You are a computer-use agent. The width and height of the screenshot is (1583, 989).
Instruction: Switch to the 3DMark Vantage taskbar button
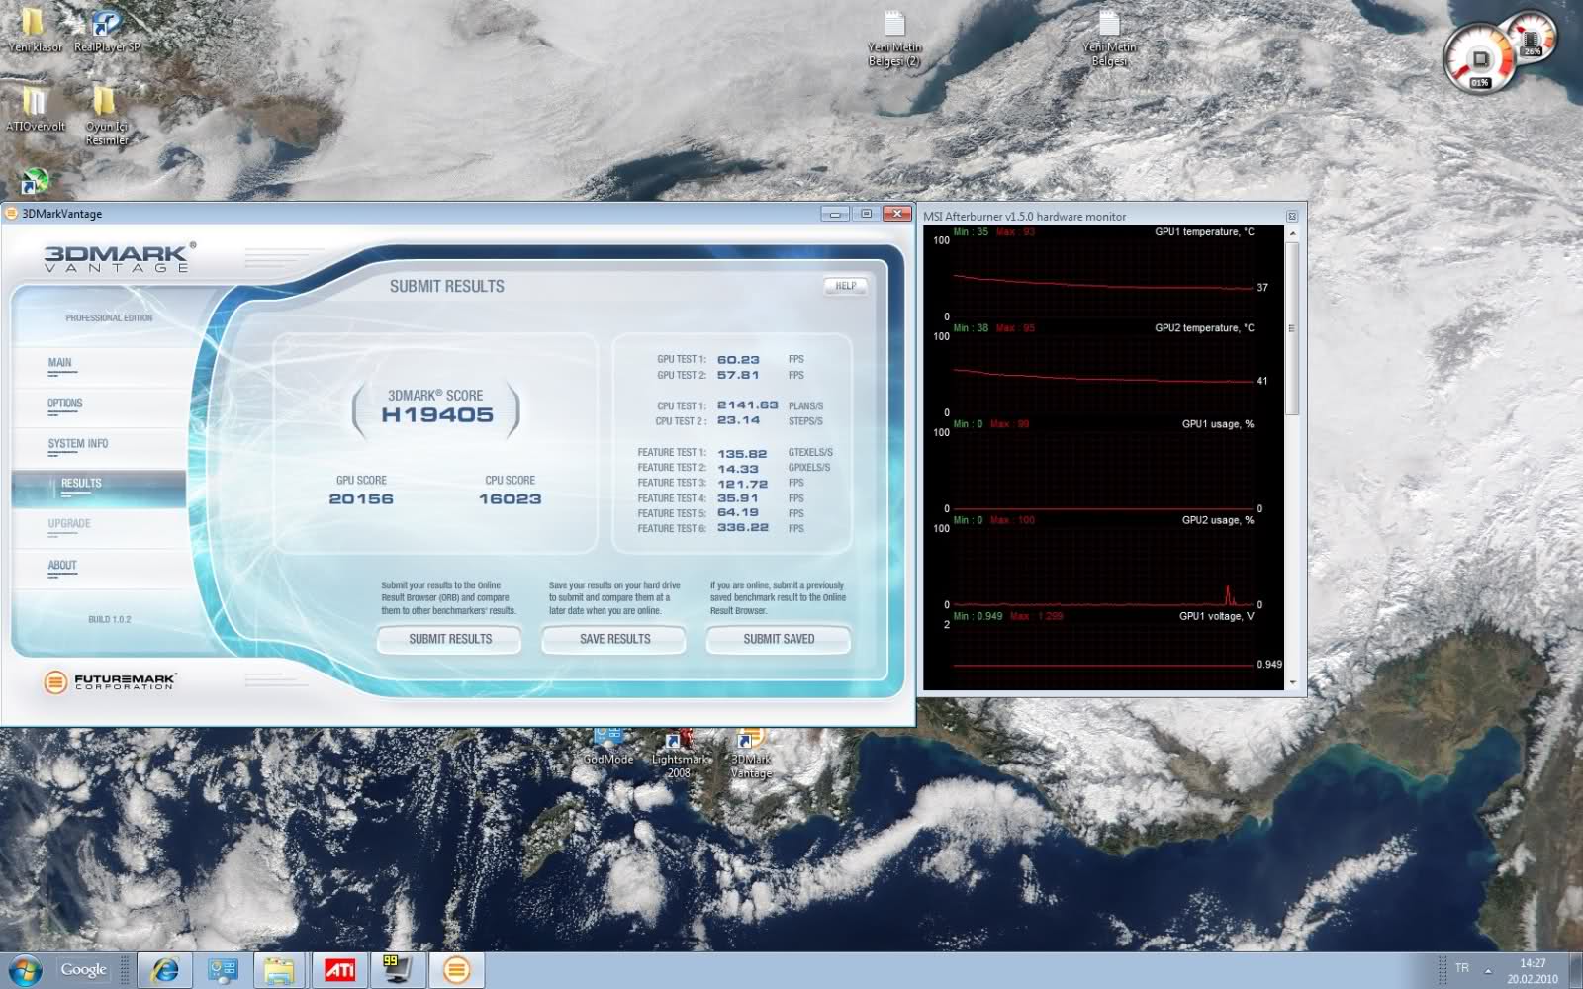(456, 970)
